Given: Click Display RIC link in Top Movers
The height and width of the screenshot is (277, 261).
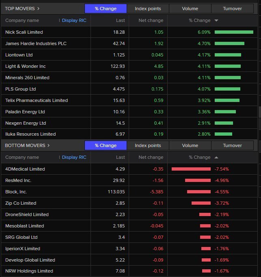Looking at the screenshot, I should coord(74,20).
